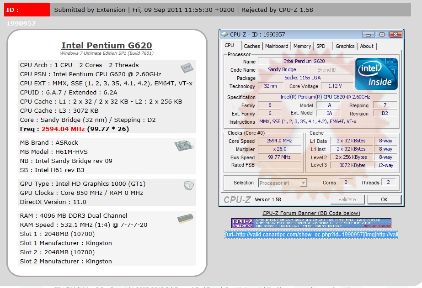This screenshot has width=422, height=288.
Task: Click the DirectX Version : 11.0 line
Action: 53,202
